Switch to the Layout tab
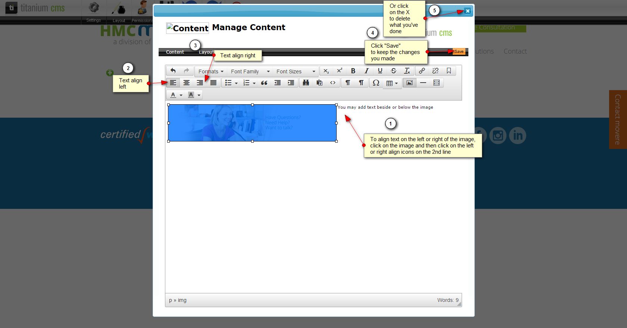Screen dimensions: 627x328 [x=206, y=52]
